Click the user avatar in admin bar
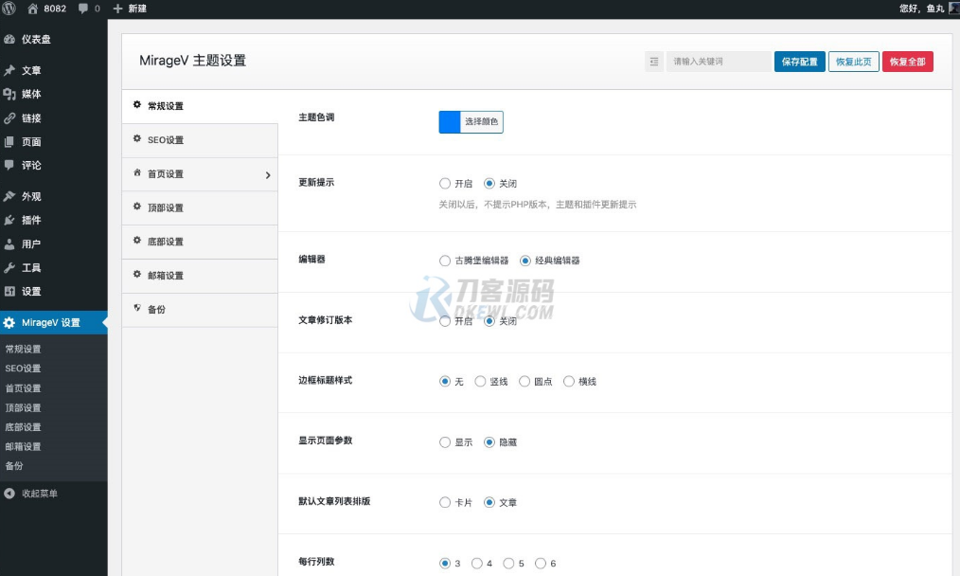 click(954, 8)
